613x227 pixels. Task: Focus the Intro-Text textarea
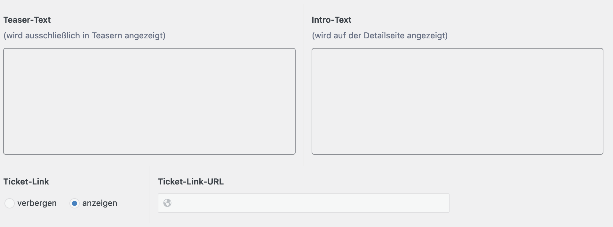point(458,101)
